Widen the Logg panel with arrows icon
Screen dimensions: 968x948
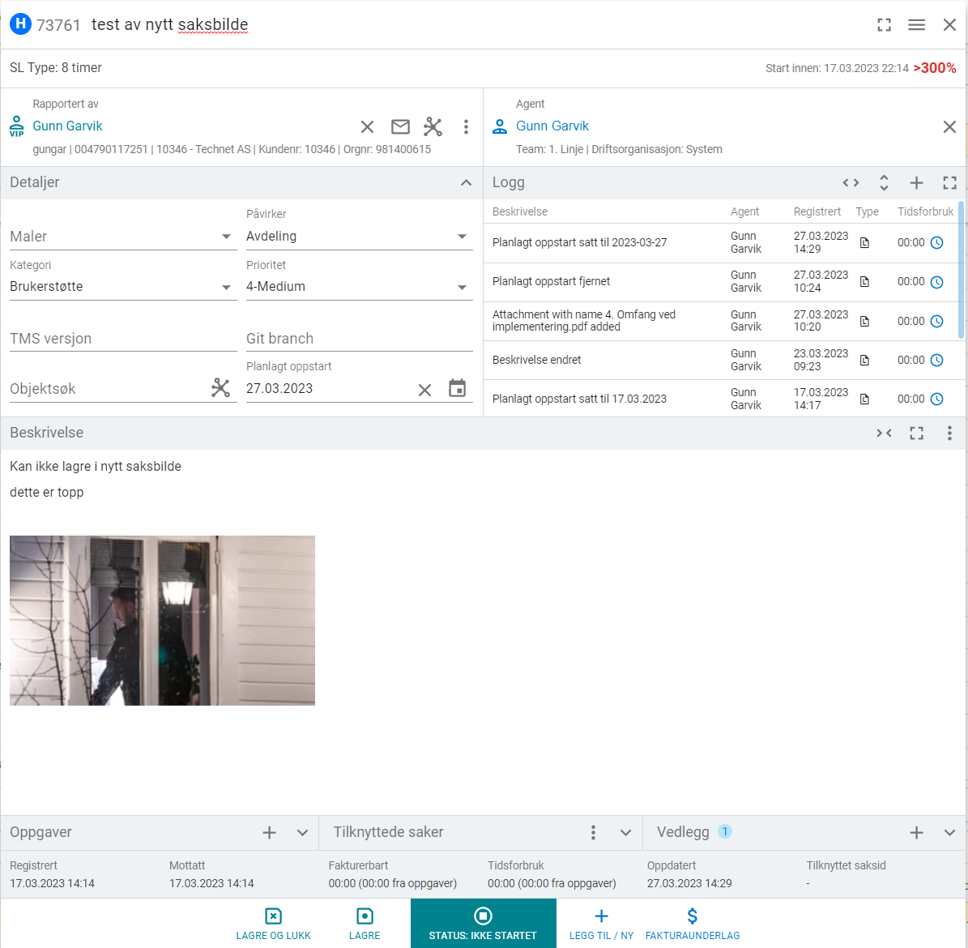(851, 183)
